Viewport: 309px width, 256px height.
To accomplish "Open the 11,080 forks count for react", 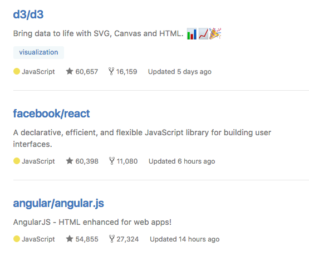I will 127,161.
